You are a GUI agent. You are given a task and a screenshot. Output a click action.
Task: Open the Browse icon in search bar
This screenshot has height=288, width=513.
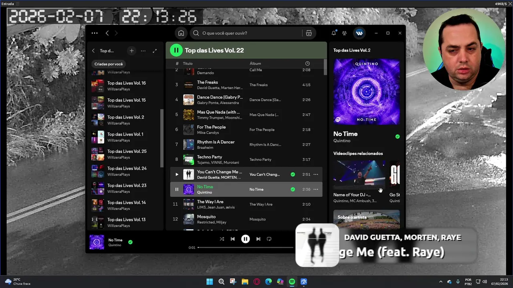coord(309,33)
